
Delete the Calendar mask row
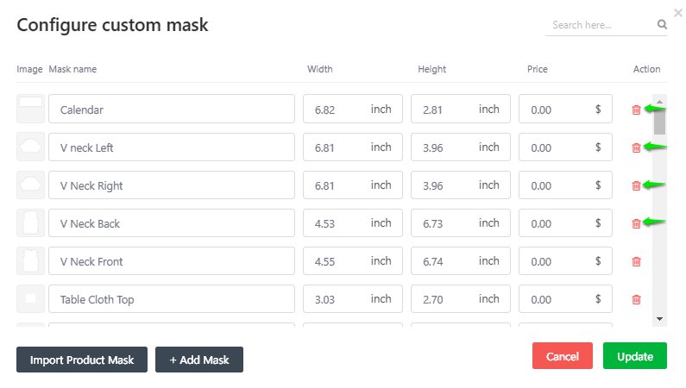coord(637,110)
